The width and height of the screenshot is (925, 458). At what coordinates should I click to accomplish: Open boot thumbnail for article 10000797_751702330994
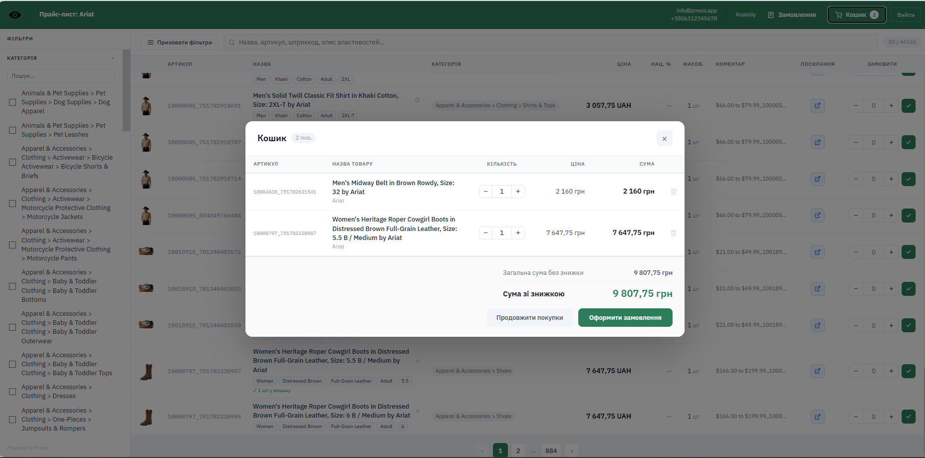click(146, 417)
